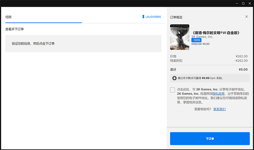This screenshot has width=254, height=150.
Task: Tick the 2K Games email sharing checkbox
Action: pyautogui.click(x=173, y=90)
